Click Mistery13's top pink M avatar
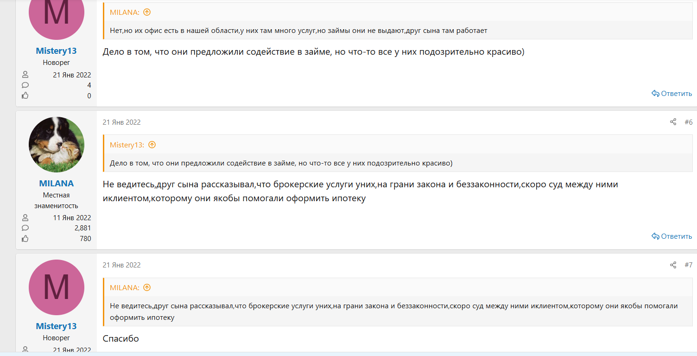Screen dimensions: 697x356 tap(57, 14)
